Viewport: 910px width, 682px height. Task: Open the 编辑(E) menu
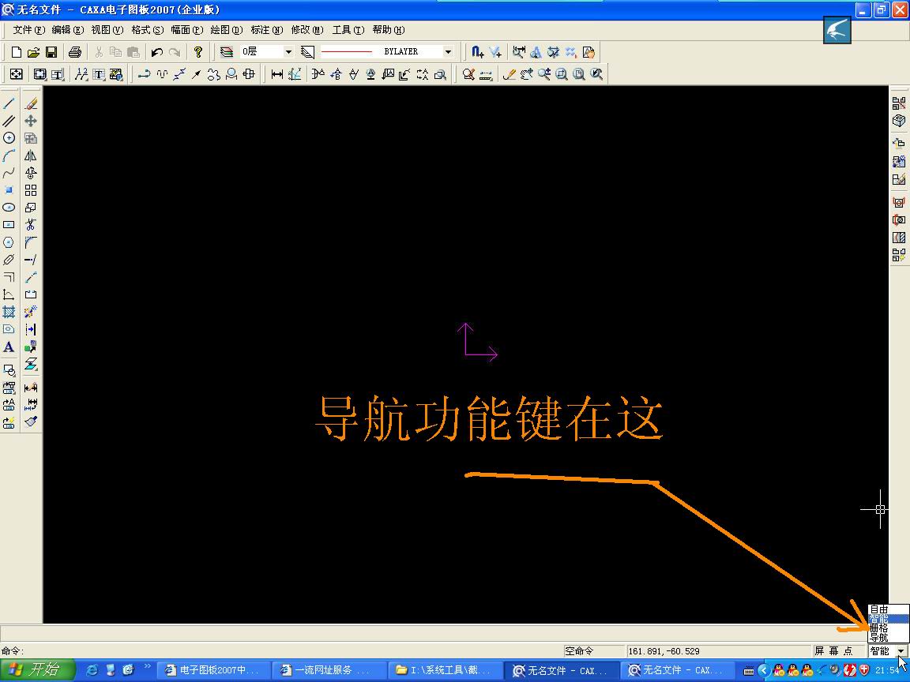point(68,29)
